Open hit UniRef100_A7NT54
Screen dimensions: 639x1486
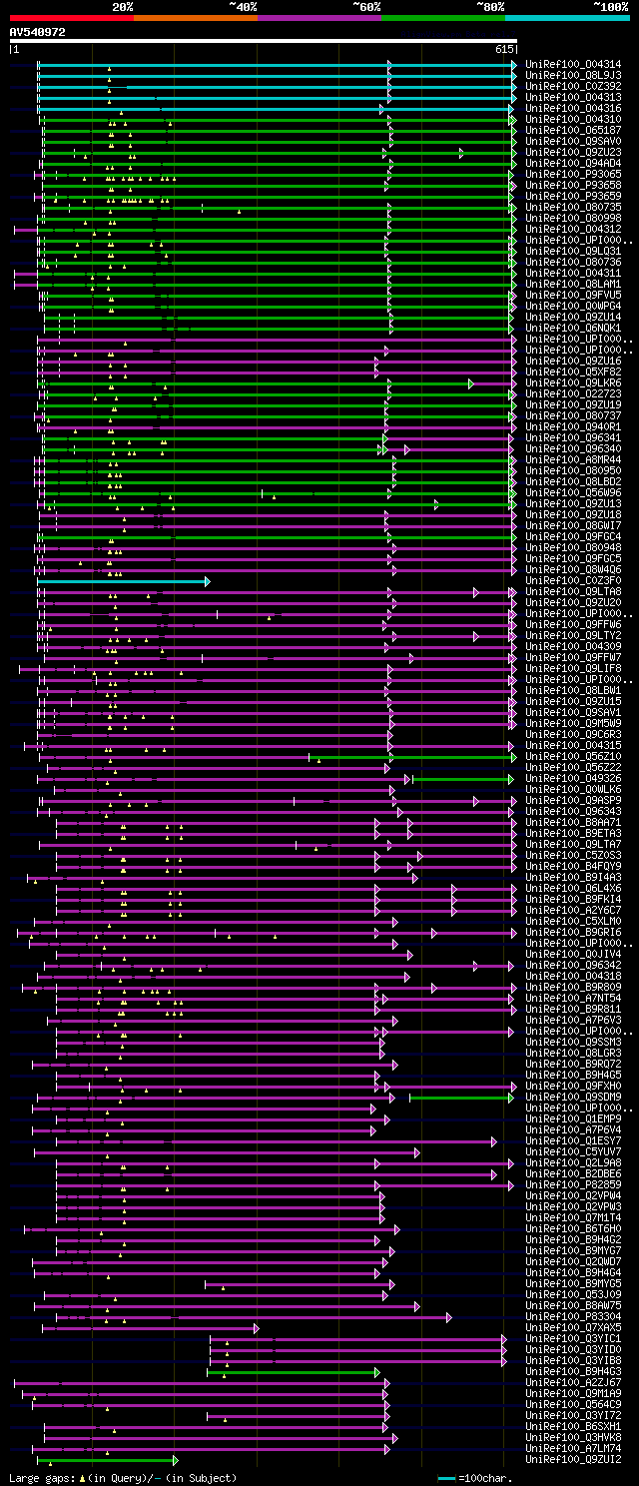[573, 999]
